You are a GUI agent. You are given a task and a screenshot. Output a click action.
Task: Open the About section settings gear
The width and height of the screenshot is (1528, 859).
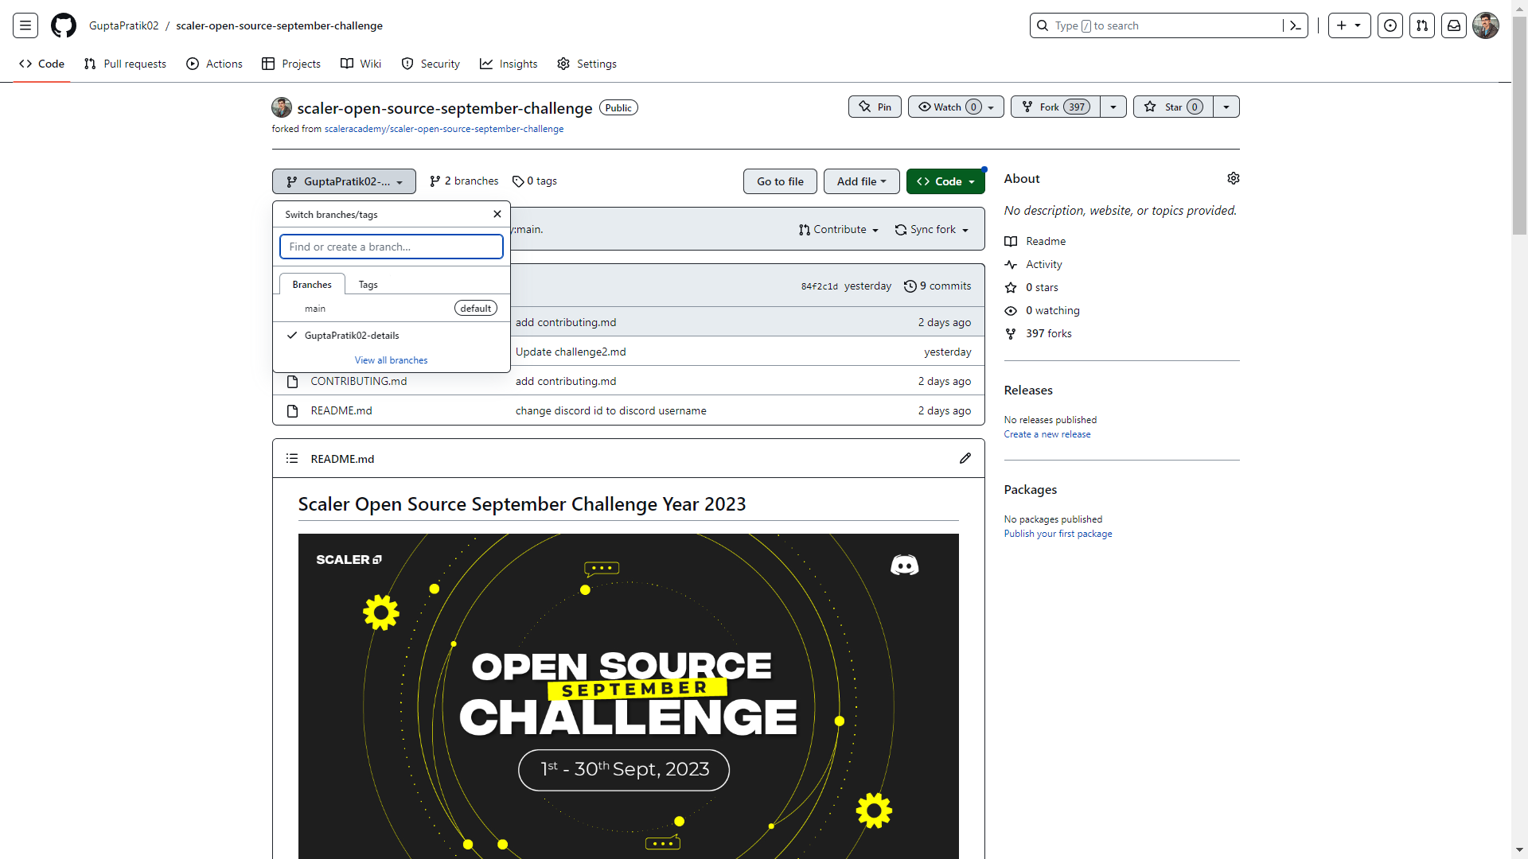pos(1233,178)
